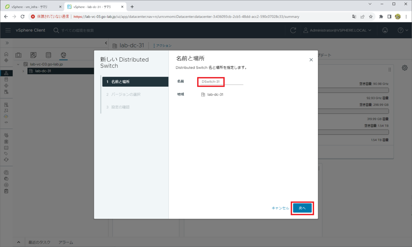Image resolution: width=412 pixels, height=247 pixels.
Task: Click lab-dc-31 location text in dialog
Action: coord(215,94)
